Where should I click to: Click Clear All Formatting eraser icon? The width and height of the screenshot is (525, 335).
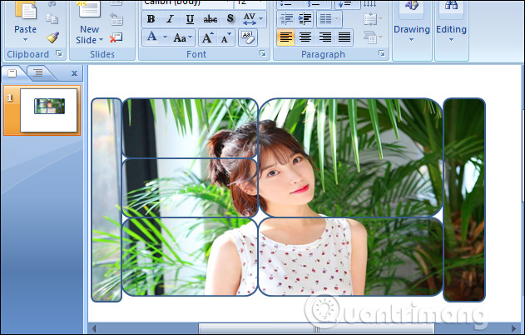pyautogui.click(x=248, y=37)
